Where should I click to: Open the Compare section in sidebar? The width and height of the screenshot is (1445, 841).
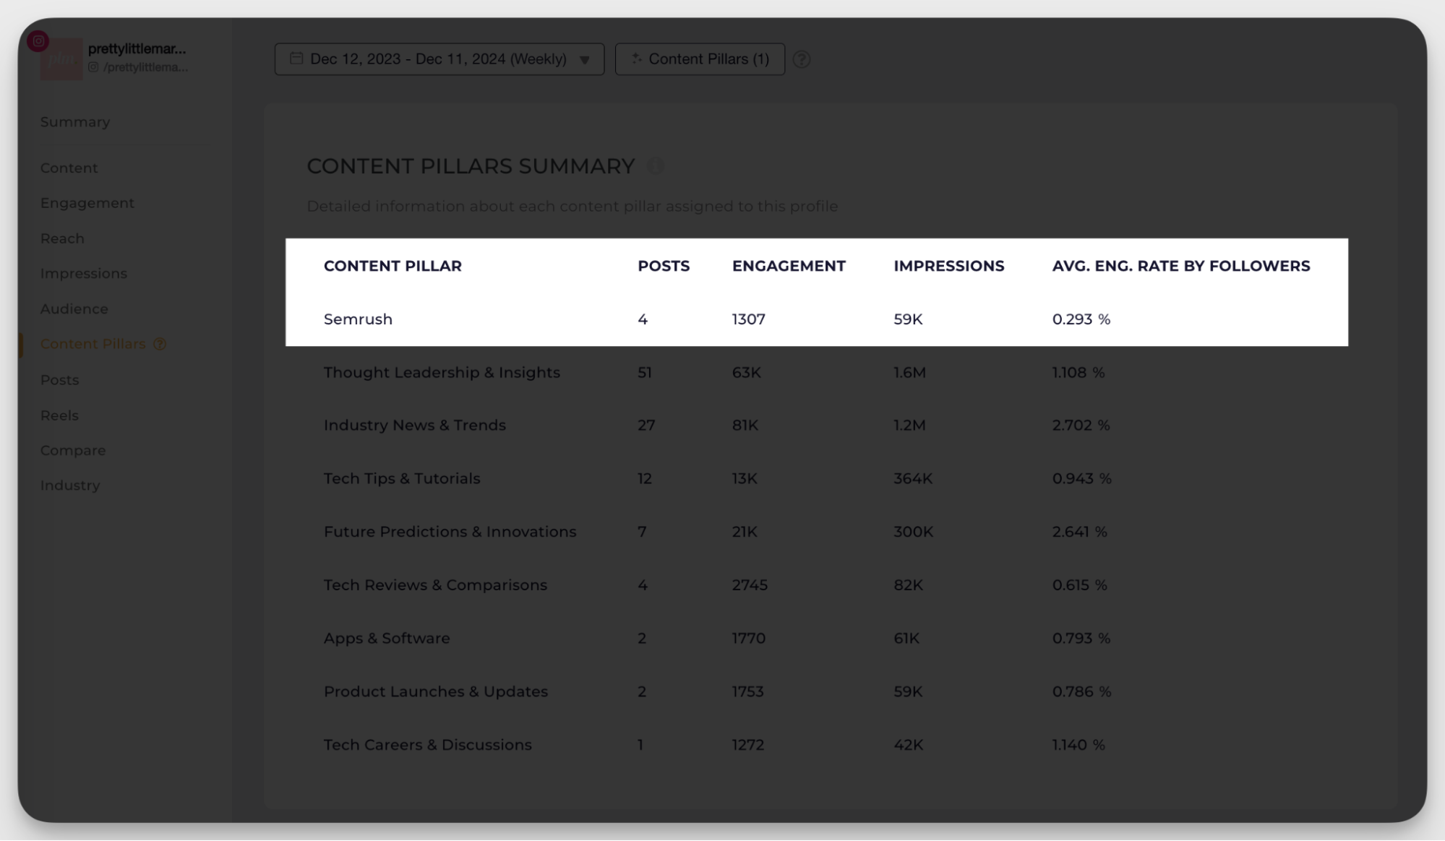pyautogui.click(x=72, y=449)
